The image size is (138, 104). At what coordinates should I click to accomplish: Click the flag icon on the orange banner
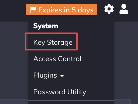pyautogui.click(x=33, y=10)
